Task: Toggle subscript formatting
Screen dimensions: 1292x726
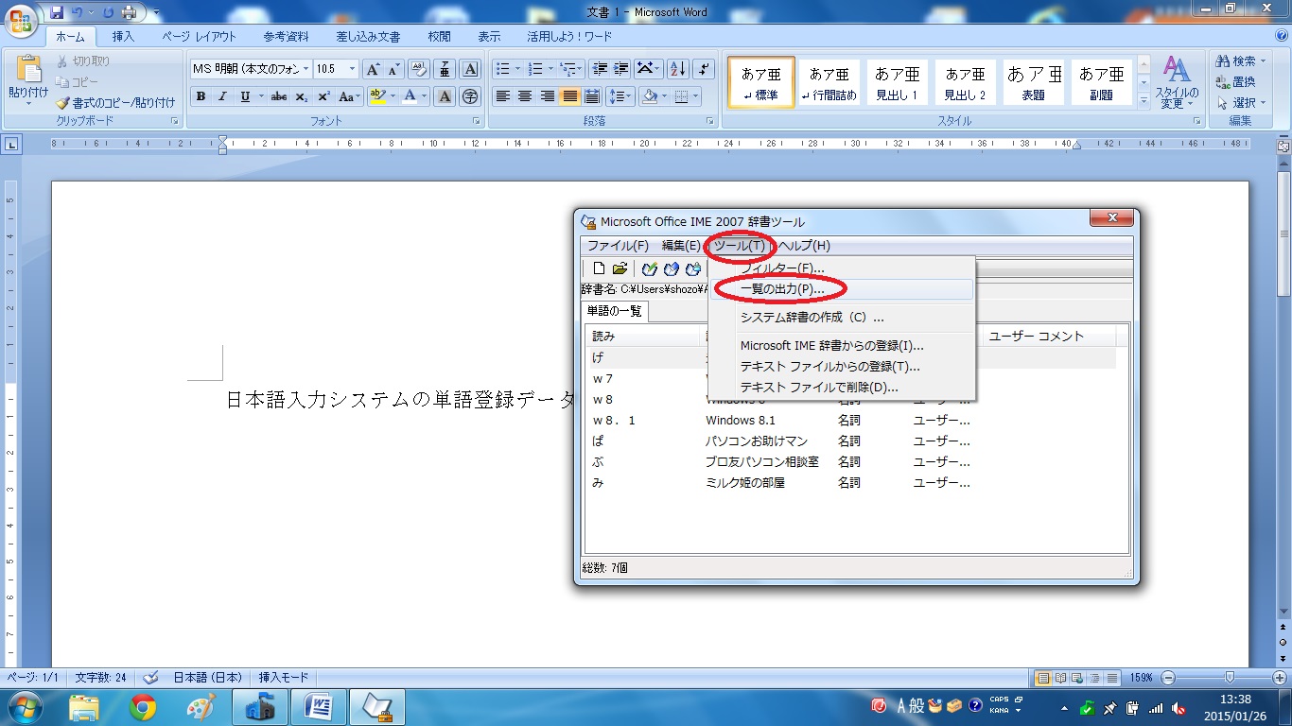Action: coord(301,96)
